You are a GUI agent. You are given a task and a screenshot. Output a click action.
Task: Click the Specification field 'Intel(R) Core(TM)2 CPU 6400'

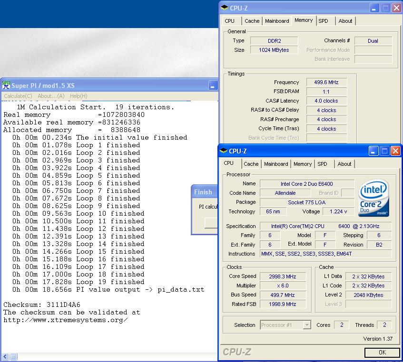pyautogui.click(x=325, y=226)
